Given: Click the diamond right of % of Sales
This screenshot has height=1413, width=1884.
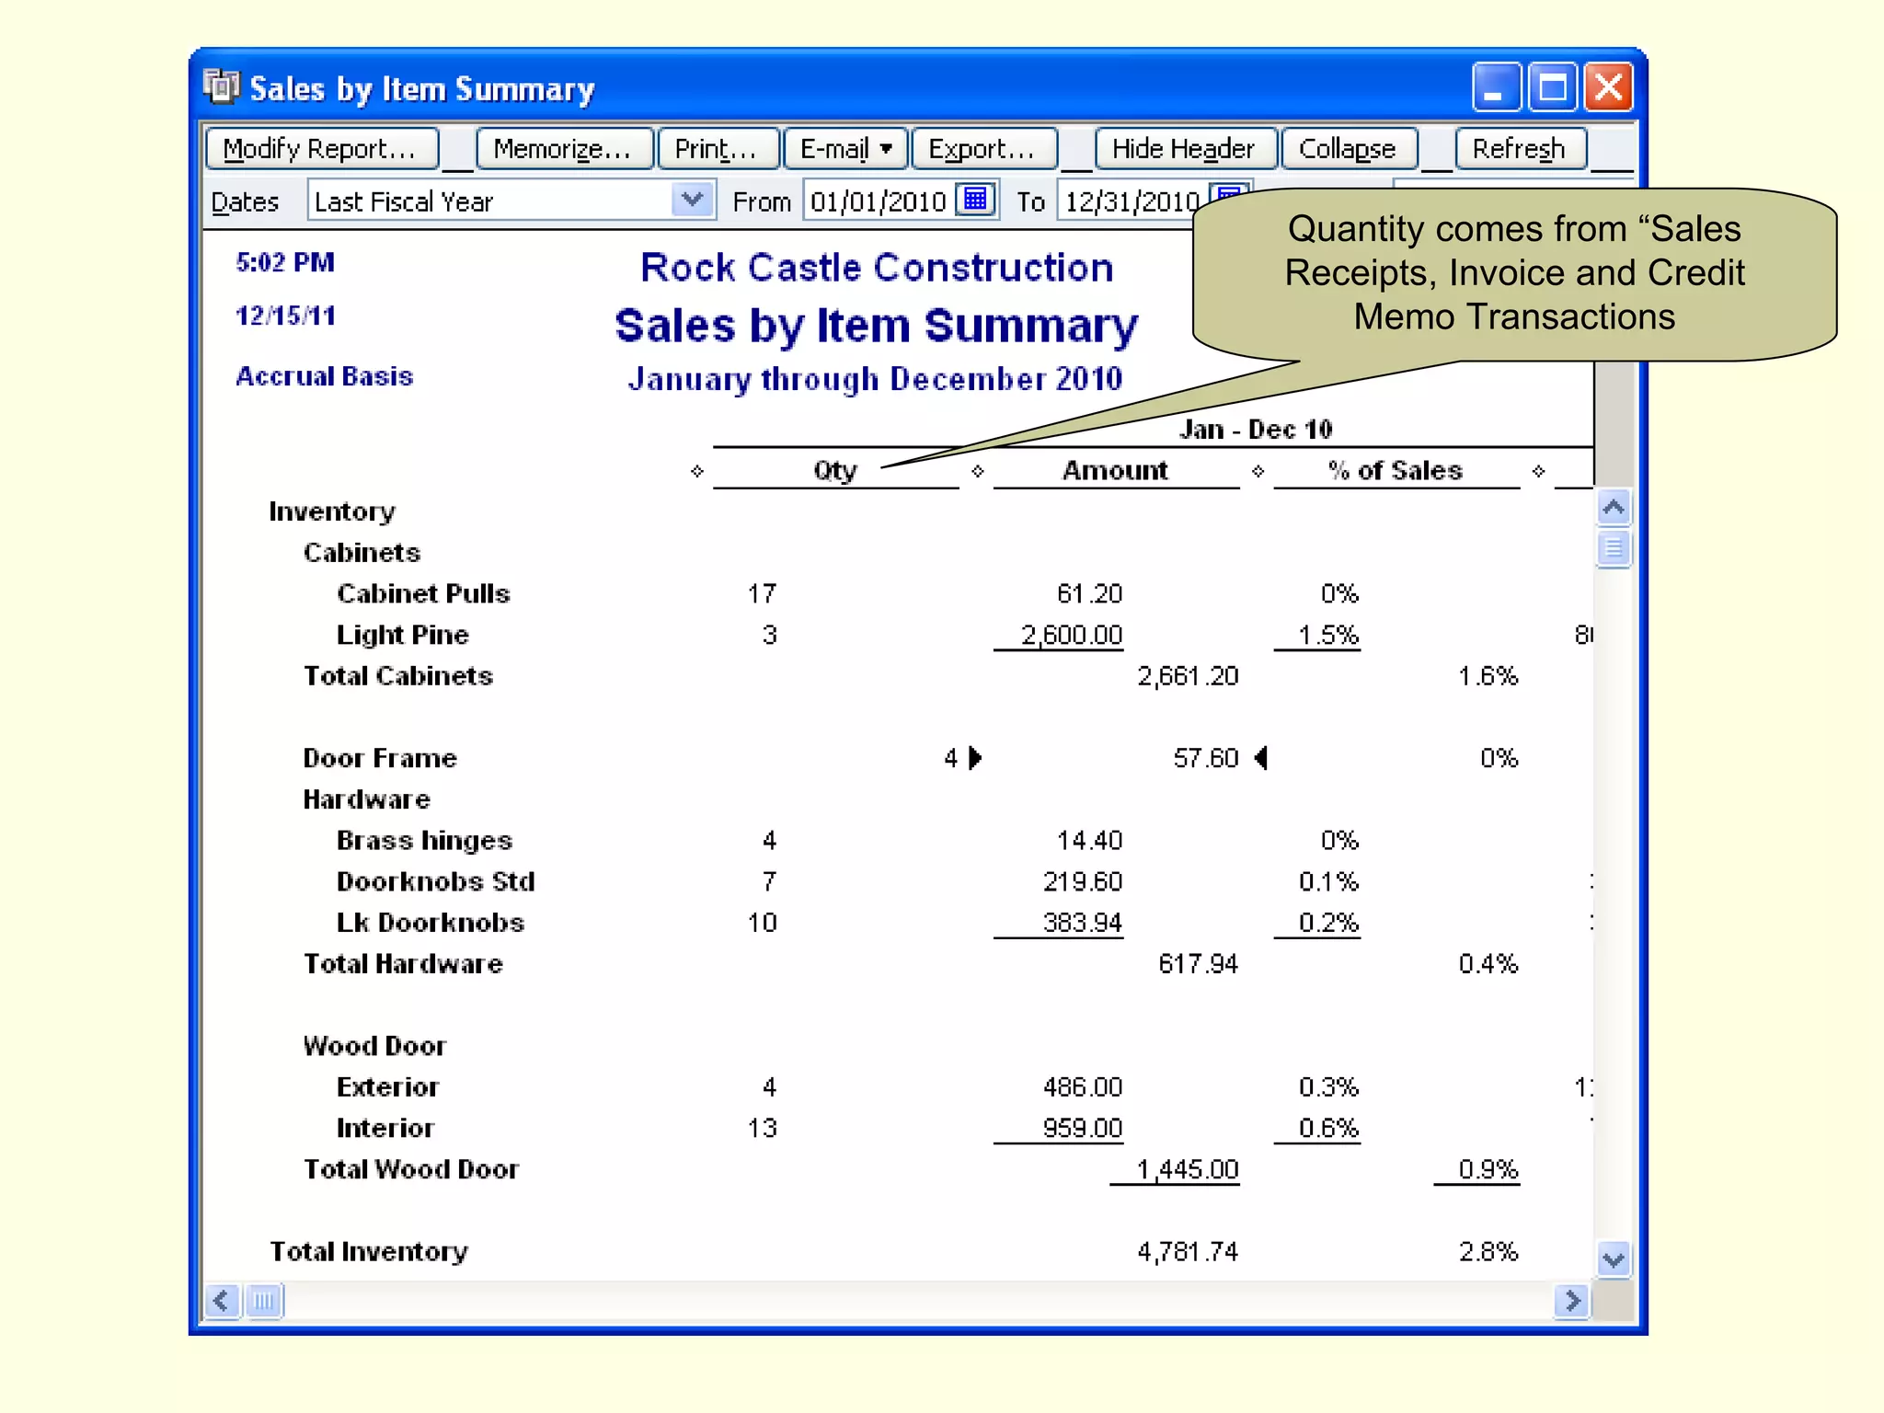Looking at the screenshot, I should tap(1539, 471).
